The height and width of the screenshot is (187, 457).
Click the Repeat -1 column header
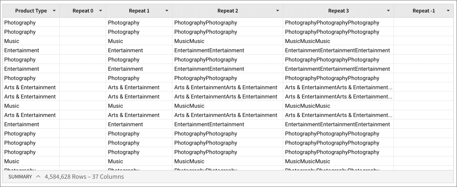pos(421,11)
